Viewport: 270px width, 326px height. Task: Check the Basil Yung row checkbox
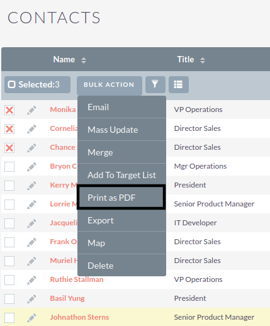(x=9, y=299)
